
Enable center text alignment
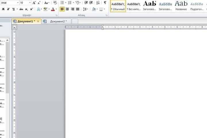(x=68, y=9)
